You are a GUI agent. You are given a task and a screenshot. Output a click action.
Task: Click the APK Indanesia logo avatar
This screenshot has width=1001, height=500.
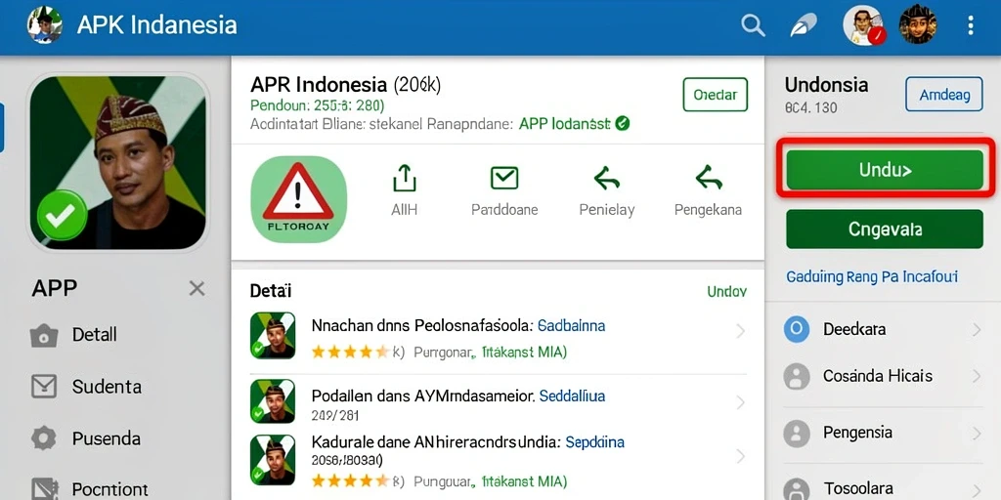(44, 25)
